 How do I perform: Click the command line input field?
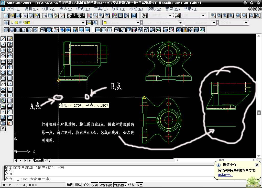(x=102, y=179)
